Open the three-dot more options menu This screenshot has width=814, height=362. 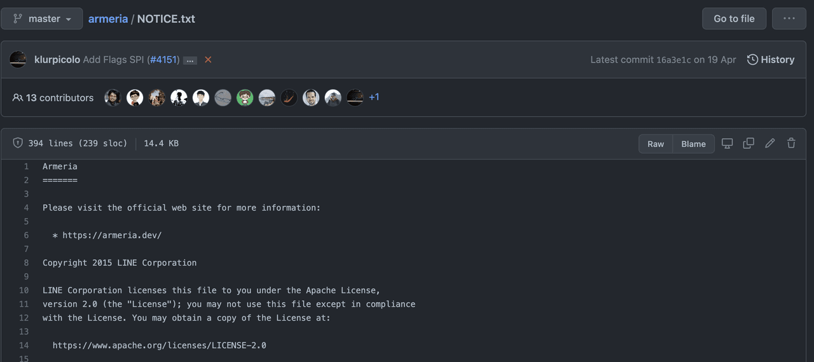[x=789, y=18]
